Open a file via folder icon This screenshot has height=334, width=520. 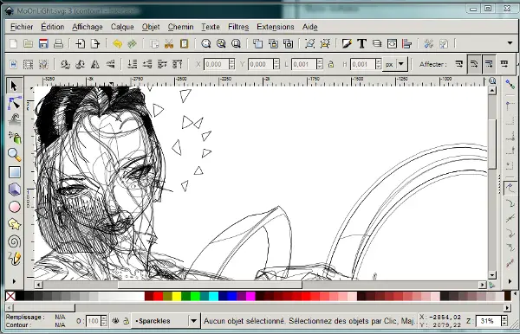[x=29, y=43]
